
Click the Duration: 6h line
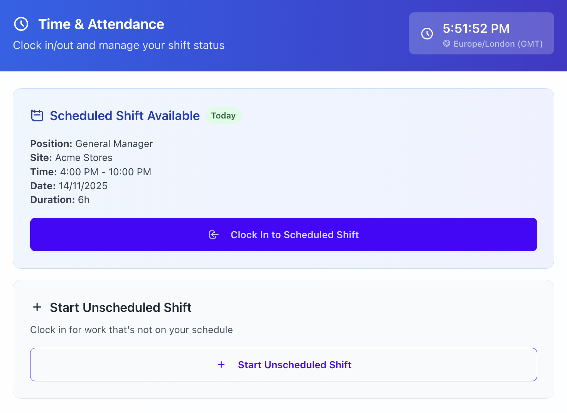pos(60,200)
